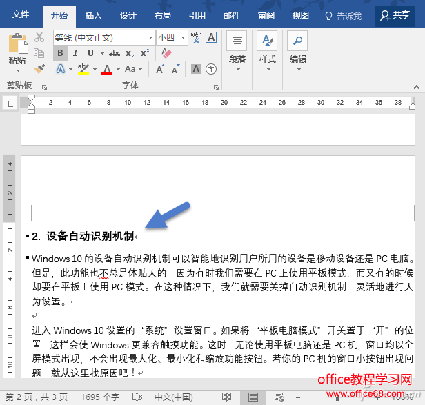Open the font size dropdown list
425x405 pixels.
pos(184,37)
